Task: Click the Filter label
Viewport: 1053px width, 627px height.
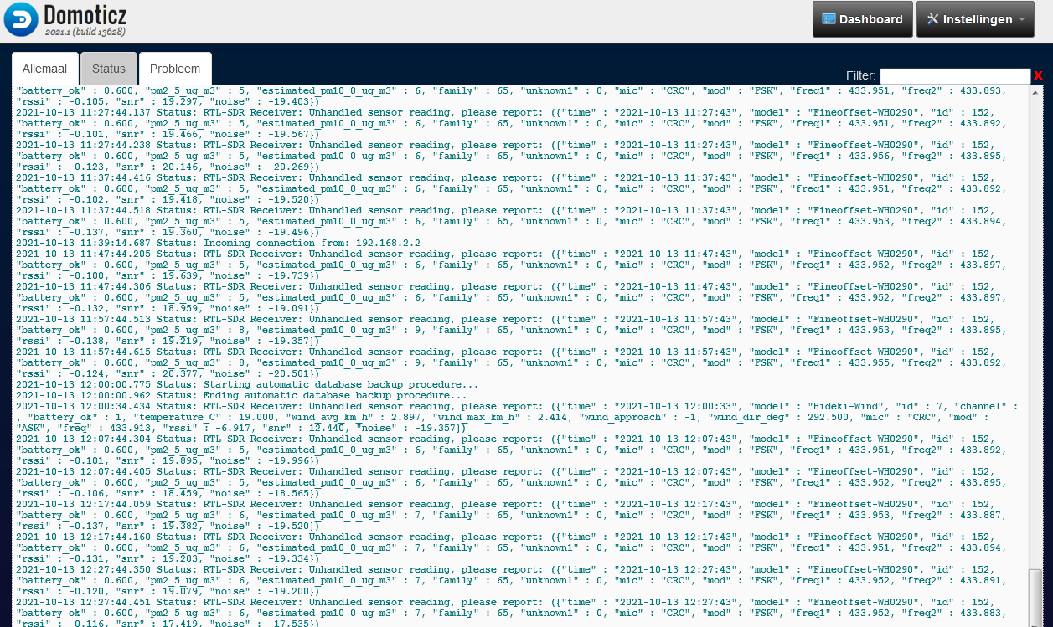Action: tap(861, 76)
